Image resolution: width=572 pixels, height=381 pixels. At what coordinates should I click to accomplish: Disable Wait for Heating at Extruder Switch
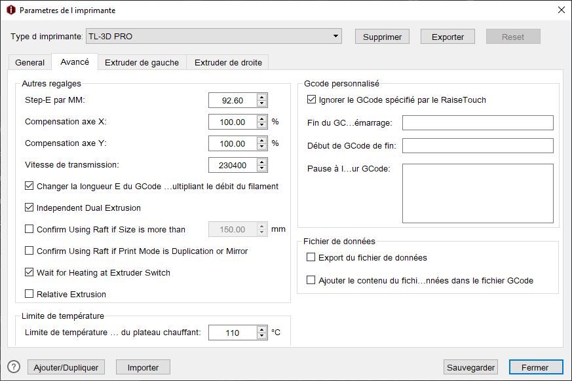click(x=29, y=272)
